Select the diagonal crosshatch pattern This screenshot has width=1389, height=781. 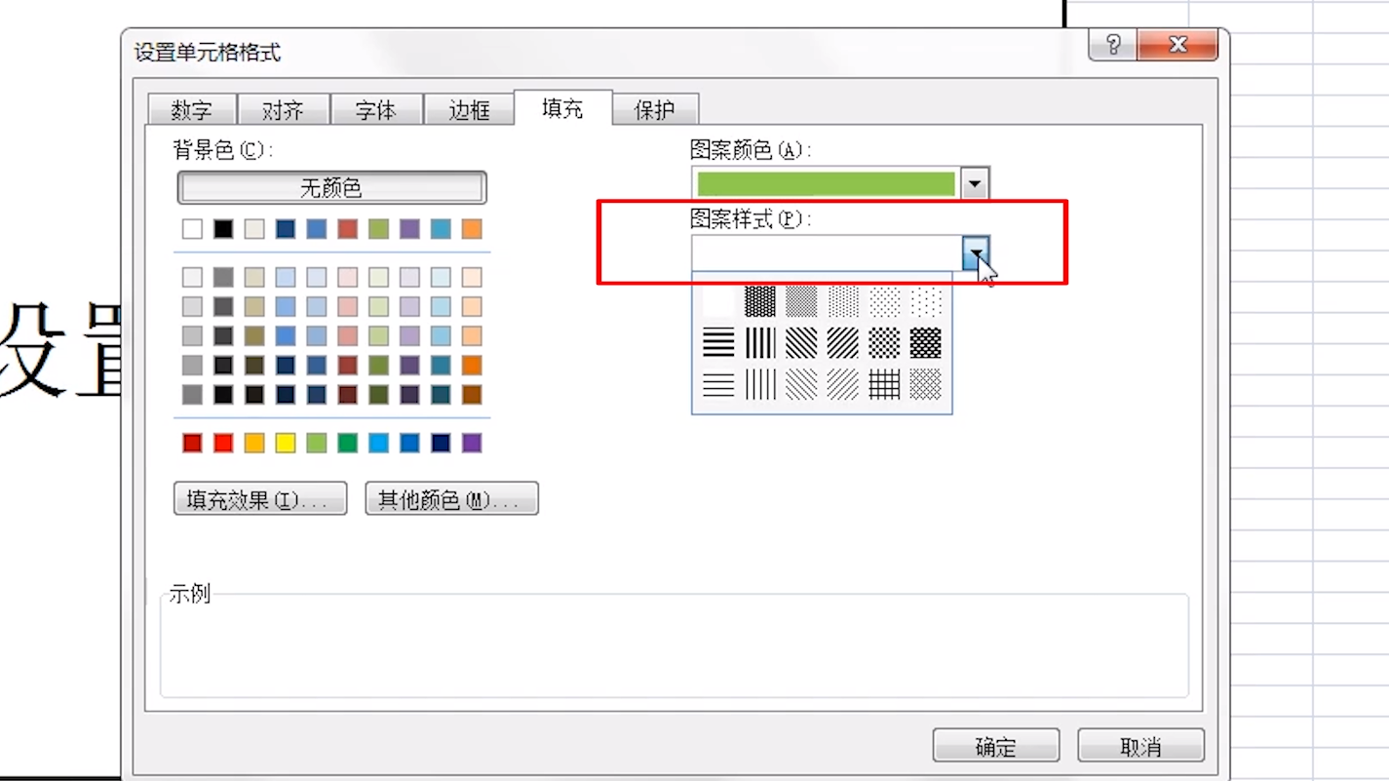coord(884,343)
